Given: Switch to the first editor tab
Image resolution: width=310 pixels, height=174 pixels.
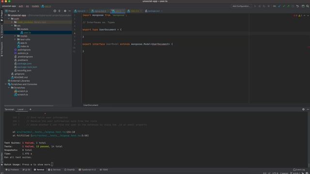Looking at the screenshot, I should (81, 11).
